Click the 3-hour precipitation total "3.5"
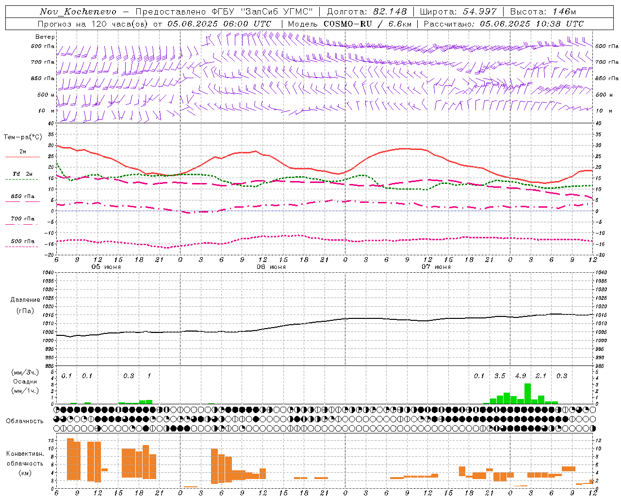The height and width of the screenshot is (497, 621). pyautogui.click(x=500, y=376)
